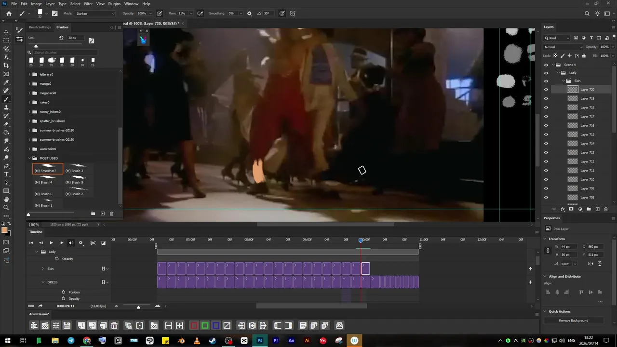The image size is (617, 347).
Task: Click AnimDessin2 trash delete frame icon
Action: (114, 326)
